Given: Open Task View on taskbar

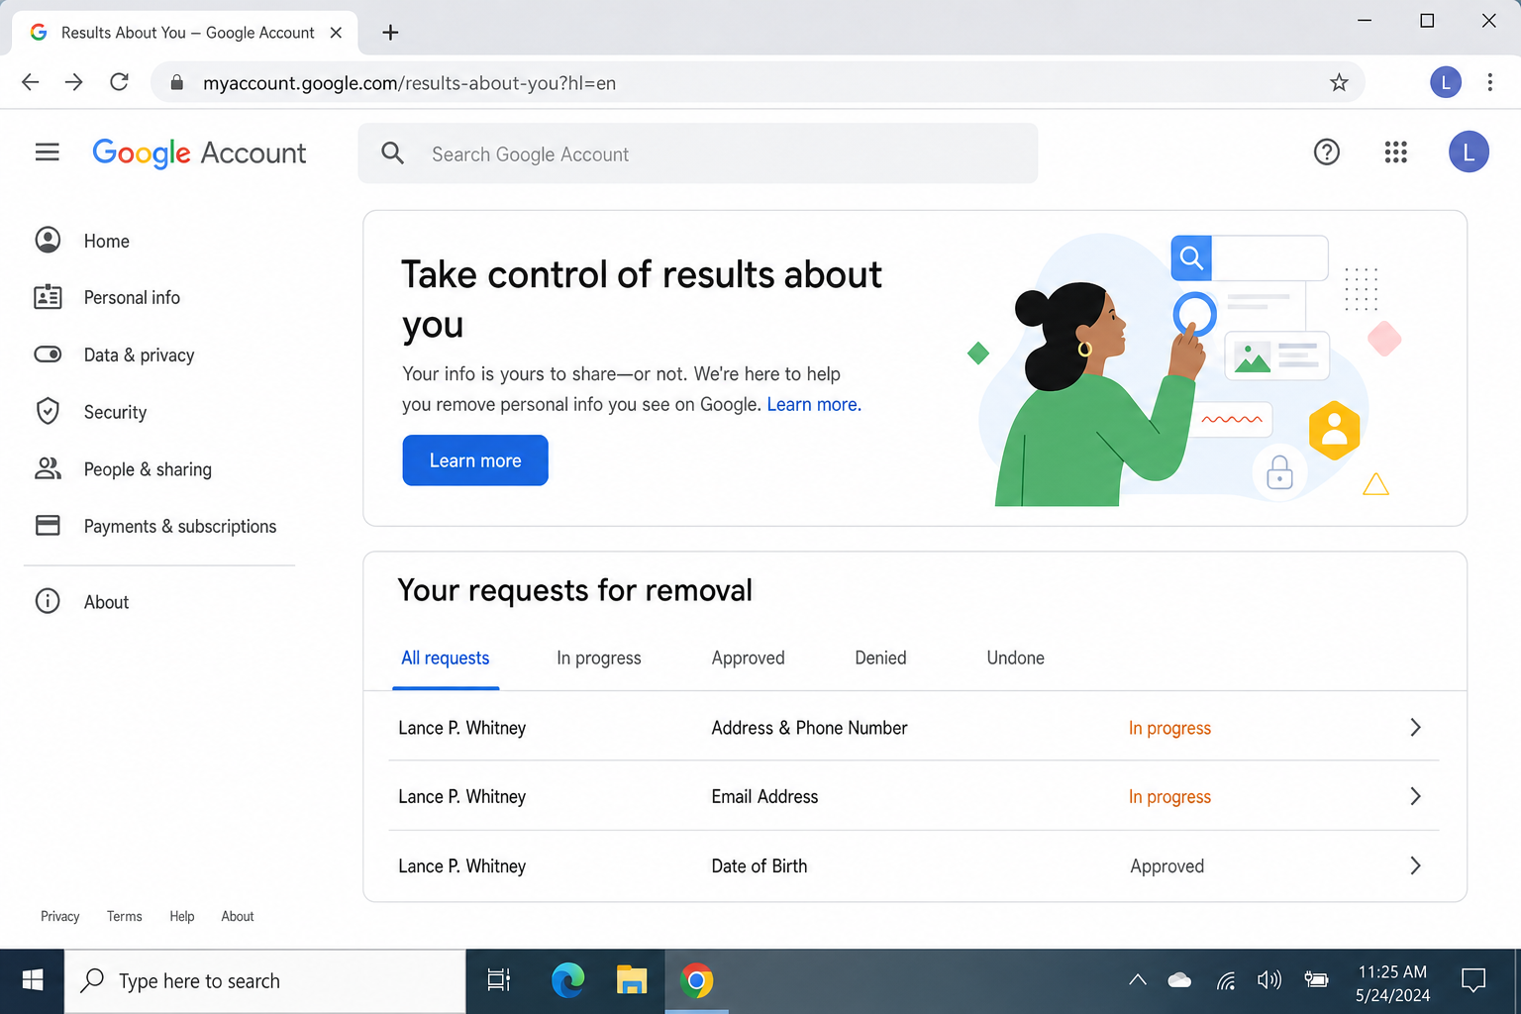Looking at the screenshot, I should point(498,980).
